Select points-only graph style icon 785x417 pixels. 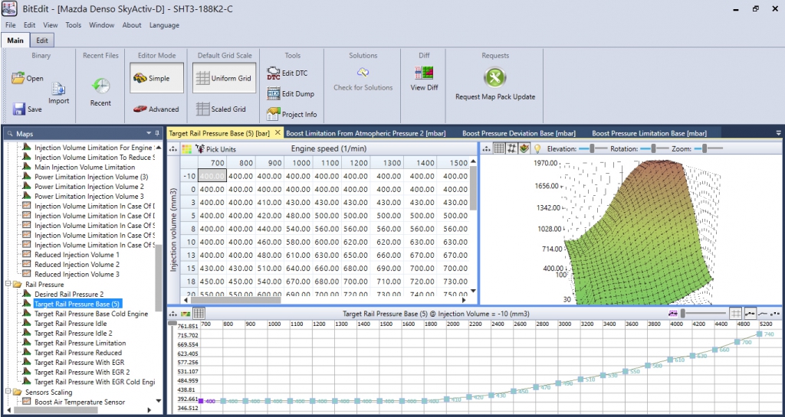[x=776, y=314]
